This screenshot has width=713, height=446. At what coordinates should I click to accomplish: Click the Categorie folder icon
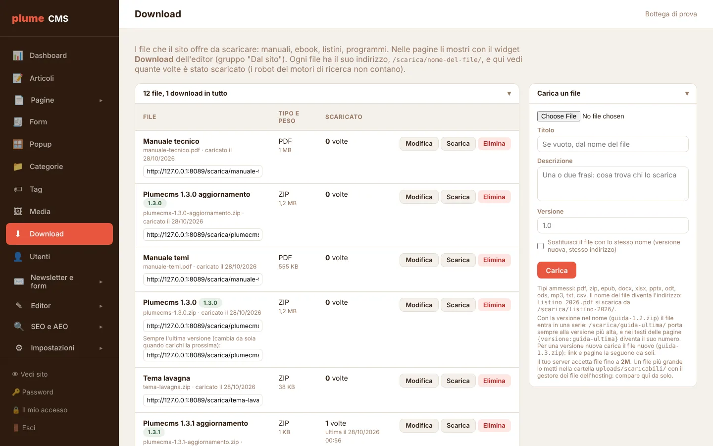click(x=18, y=167)
